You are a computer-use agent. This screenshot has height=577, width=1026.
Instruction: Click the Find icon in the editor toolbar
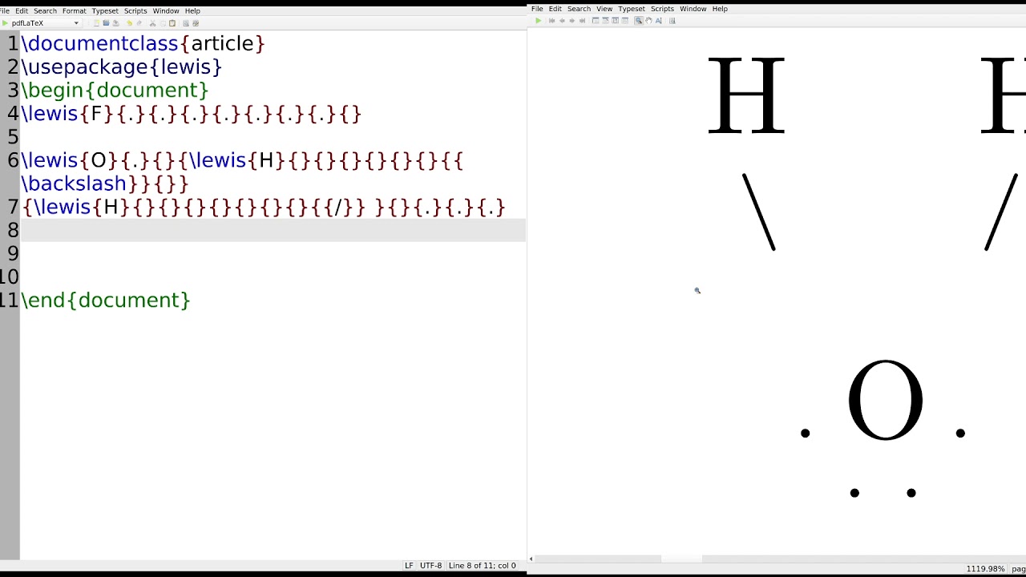tap(186, 23)
